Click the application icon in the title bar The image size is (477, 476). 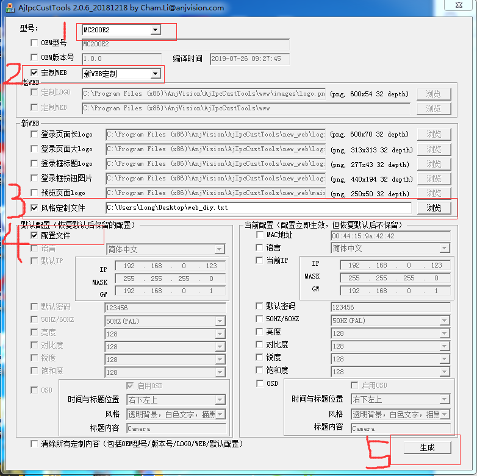9,7
